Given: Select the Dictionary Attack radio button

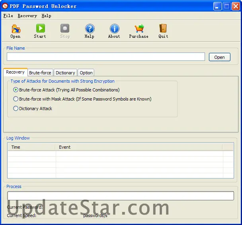Looking at the screenshot, I should point(16,109).
